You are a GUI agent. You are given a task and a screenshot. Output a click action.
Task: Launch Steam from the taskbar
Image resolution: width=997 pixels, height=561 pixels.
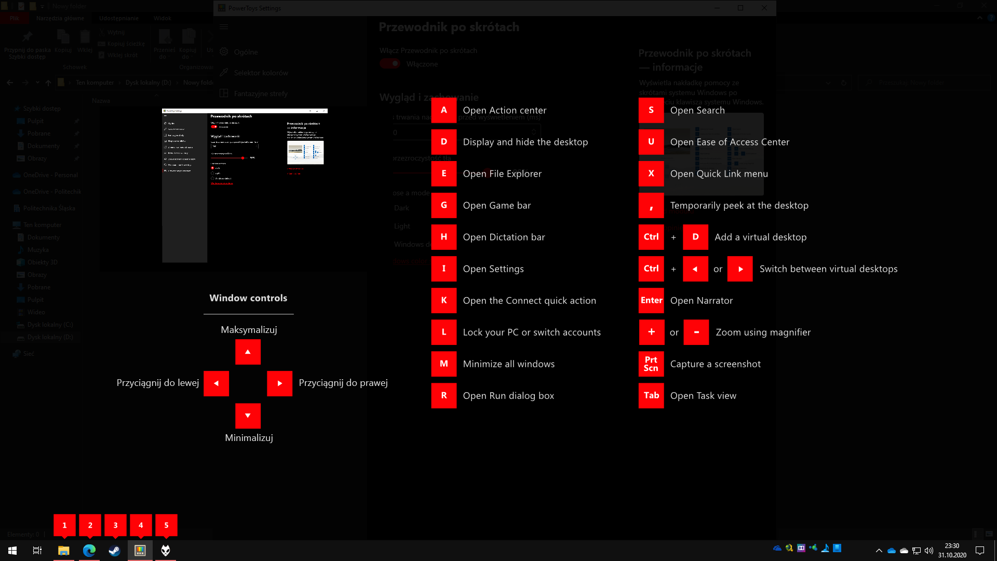coord(114,550)
